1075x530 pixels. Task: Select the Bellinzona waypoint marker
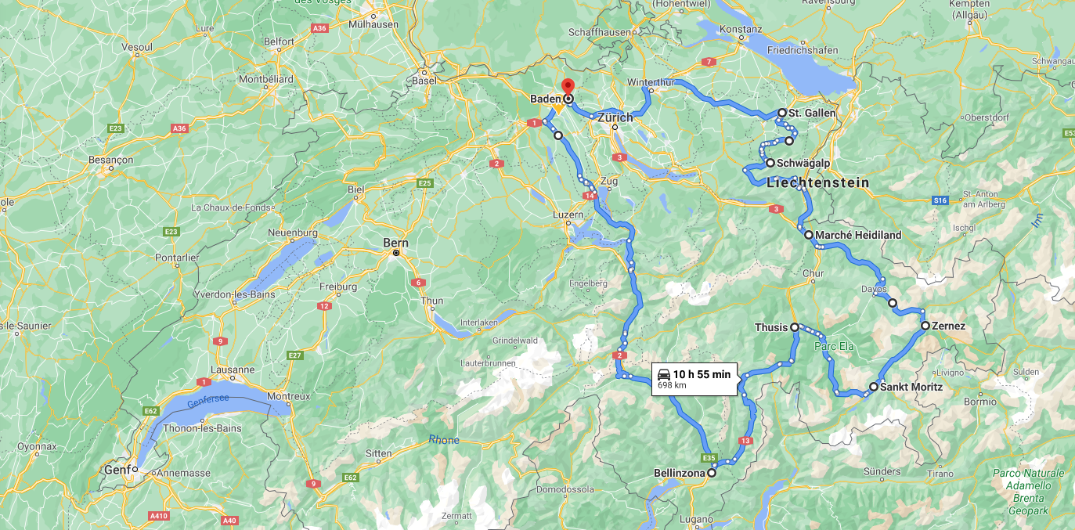(x=712, y=473)
